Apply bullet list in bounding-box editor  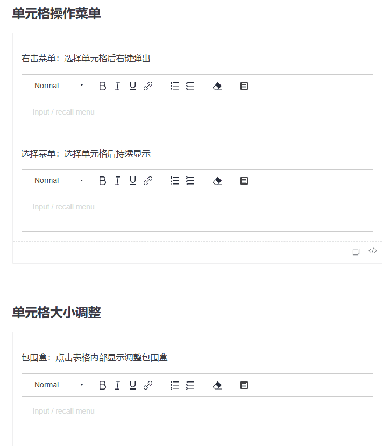190,385
